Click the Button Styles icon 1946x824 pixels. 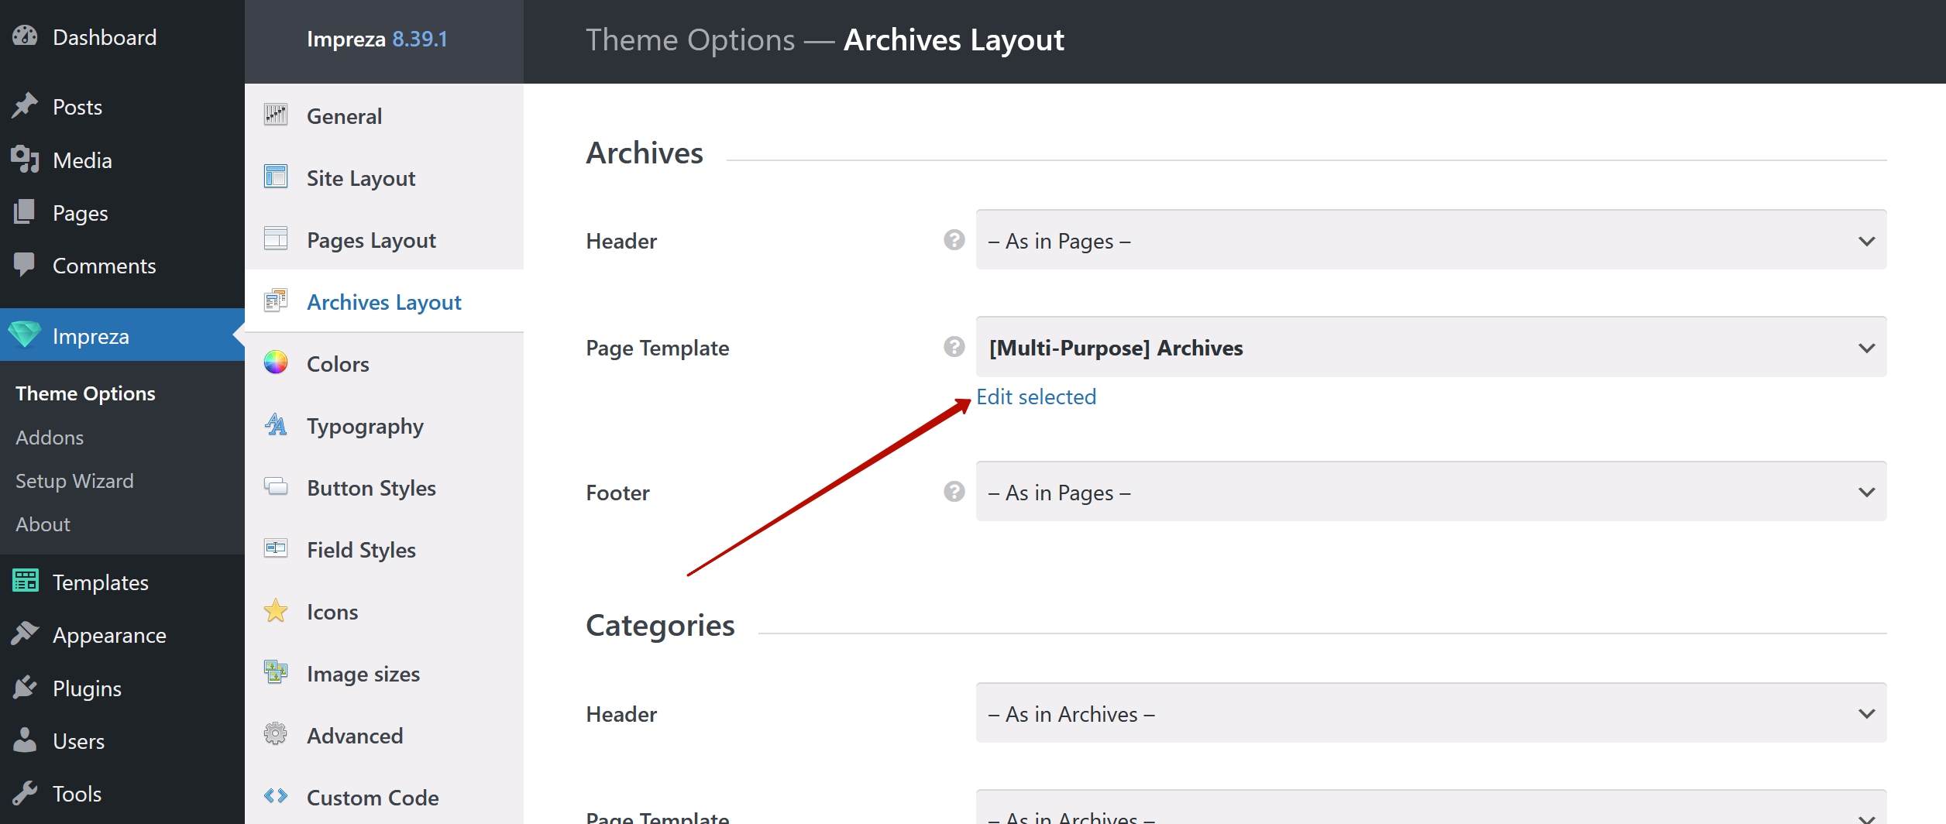click(276, 486)
